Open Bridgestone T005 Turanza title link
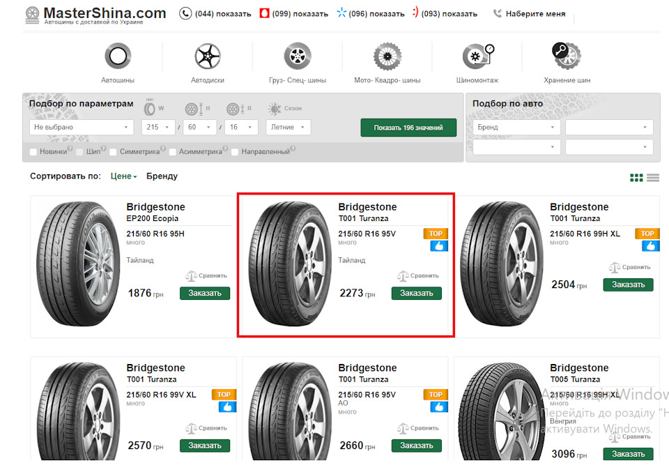This screenshot has width=669, height=470. point(579,373)
